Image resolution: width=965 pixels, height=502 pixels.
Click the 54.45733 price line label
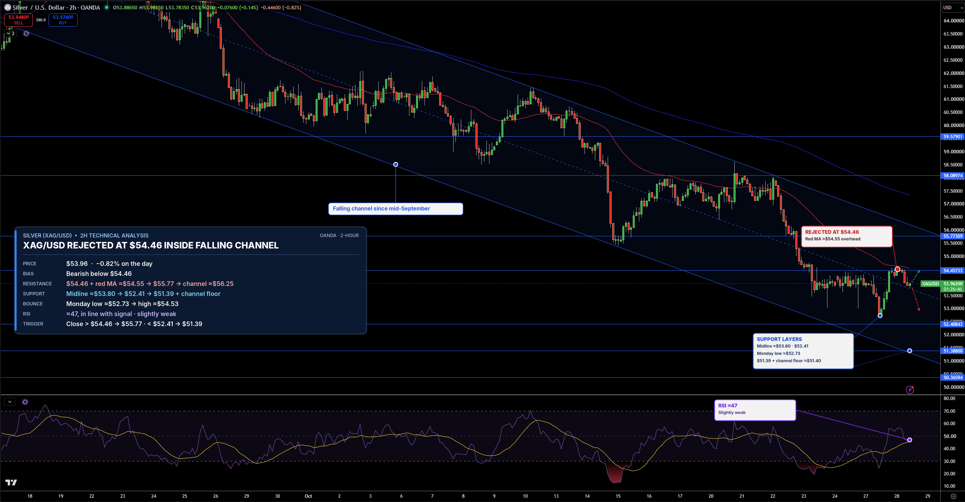[953, 271]
